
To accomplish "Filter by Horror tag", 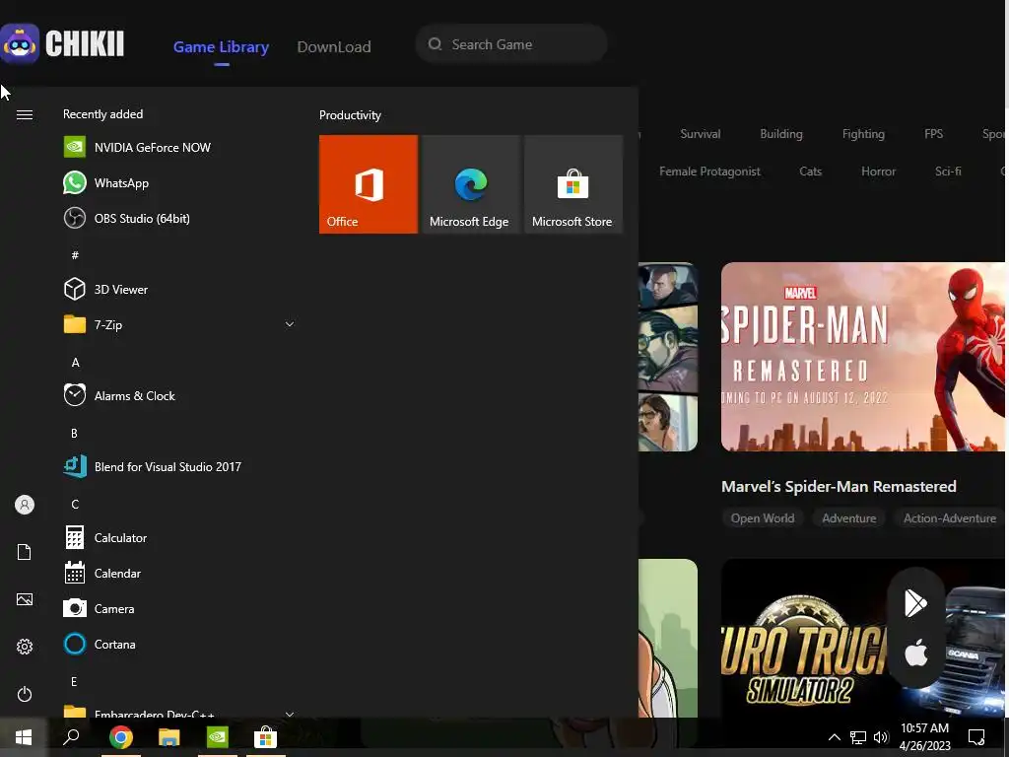I will click(x=878, y=172).
